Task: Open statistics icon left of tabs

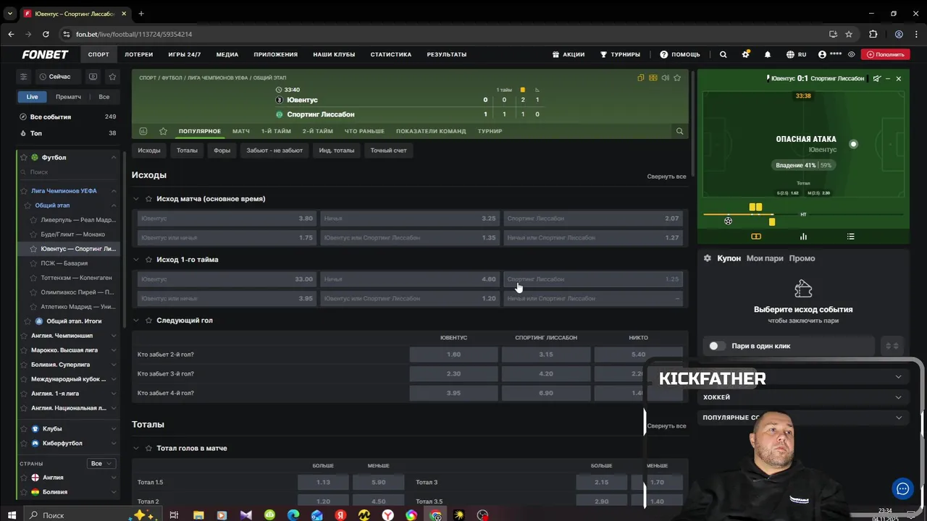Action: click(143, 131)
